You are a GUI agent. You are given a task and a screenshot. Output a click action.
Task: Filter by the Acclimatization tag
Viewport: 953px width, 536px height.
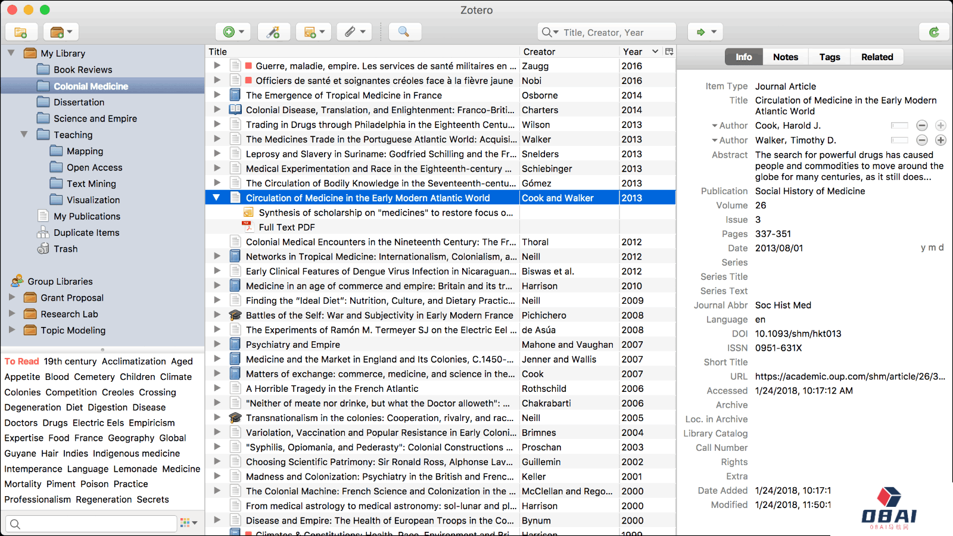pyautogui.click(x=134, y=362)
